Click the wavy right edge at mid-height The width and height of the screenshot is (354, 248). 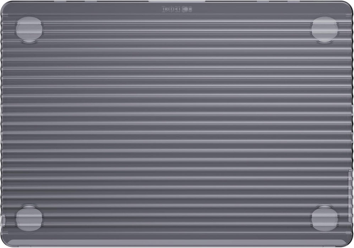(352, 124)
